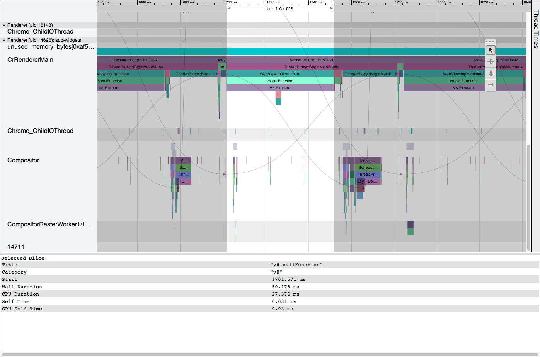Open the Thread Times side tab
Viewport: 540px width, 357px height.
point(536,29)
